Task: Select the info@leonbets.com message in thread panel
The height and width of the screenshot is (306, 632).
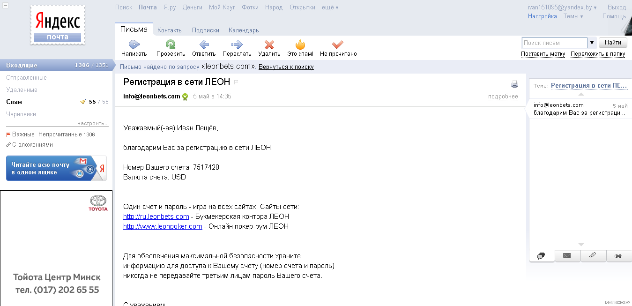Action: pyautogui.click(x=580, y=109)
